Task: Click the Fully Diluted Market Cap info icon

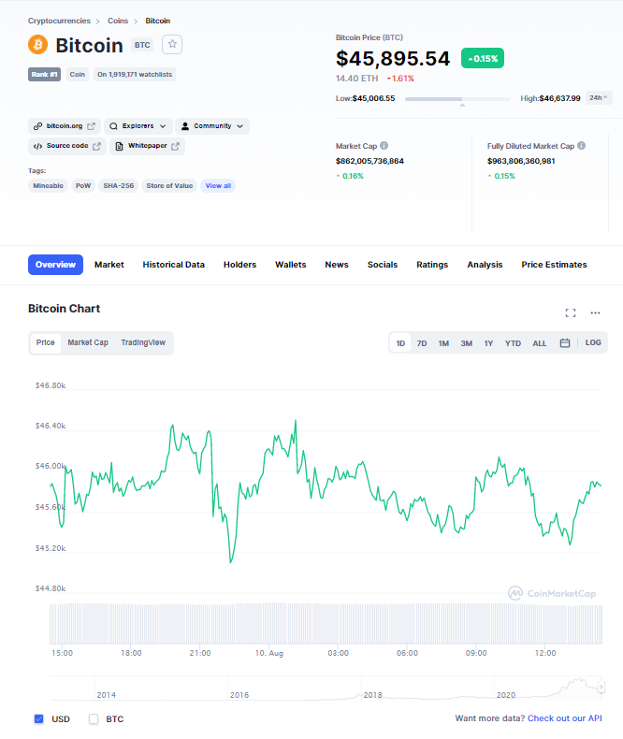Action: click(582, 146)
